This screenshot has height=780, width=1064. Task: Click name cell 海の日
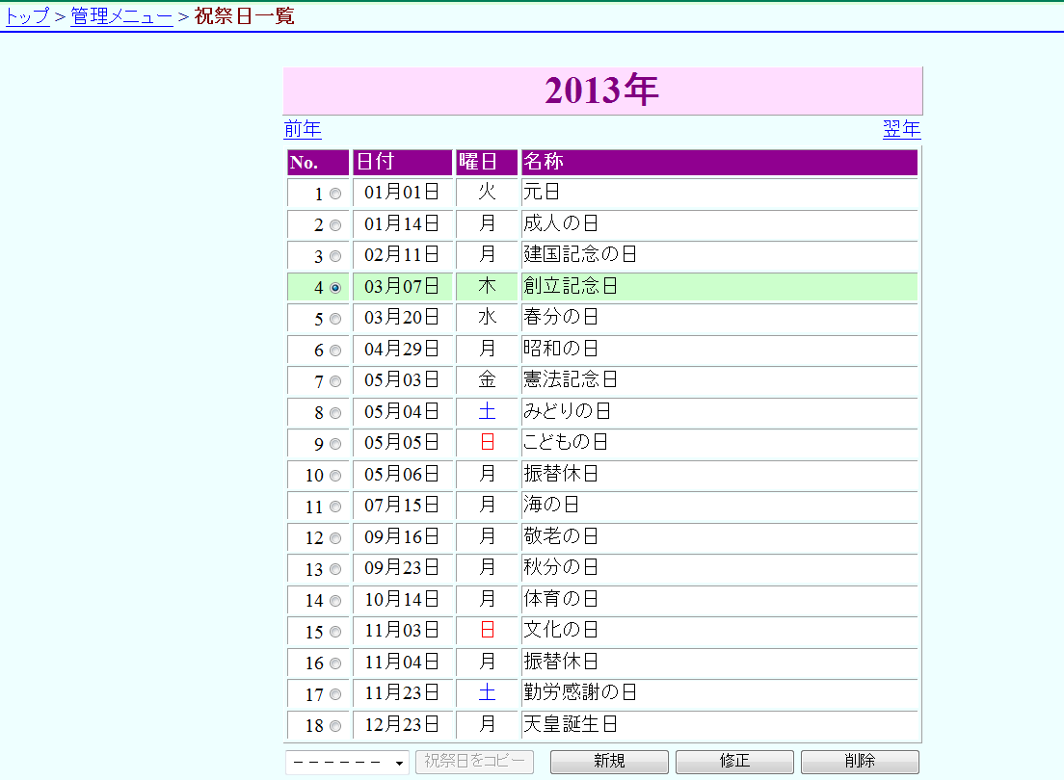click(719, 506)
